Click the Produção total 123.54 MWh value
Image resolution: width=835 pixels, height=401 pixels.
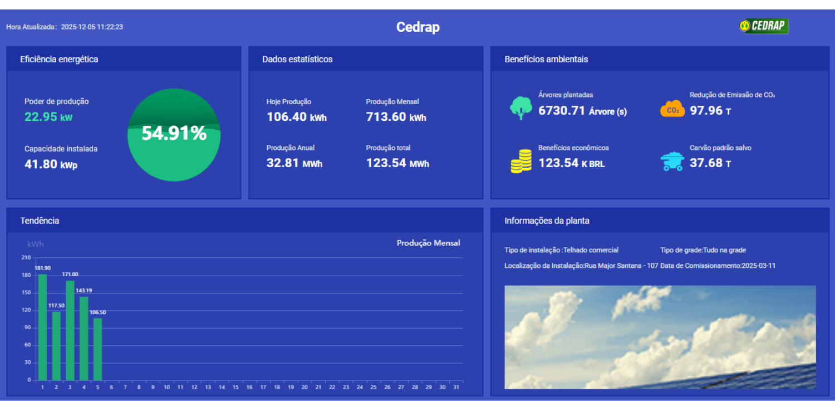point(397,164)
